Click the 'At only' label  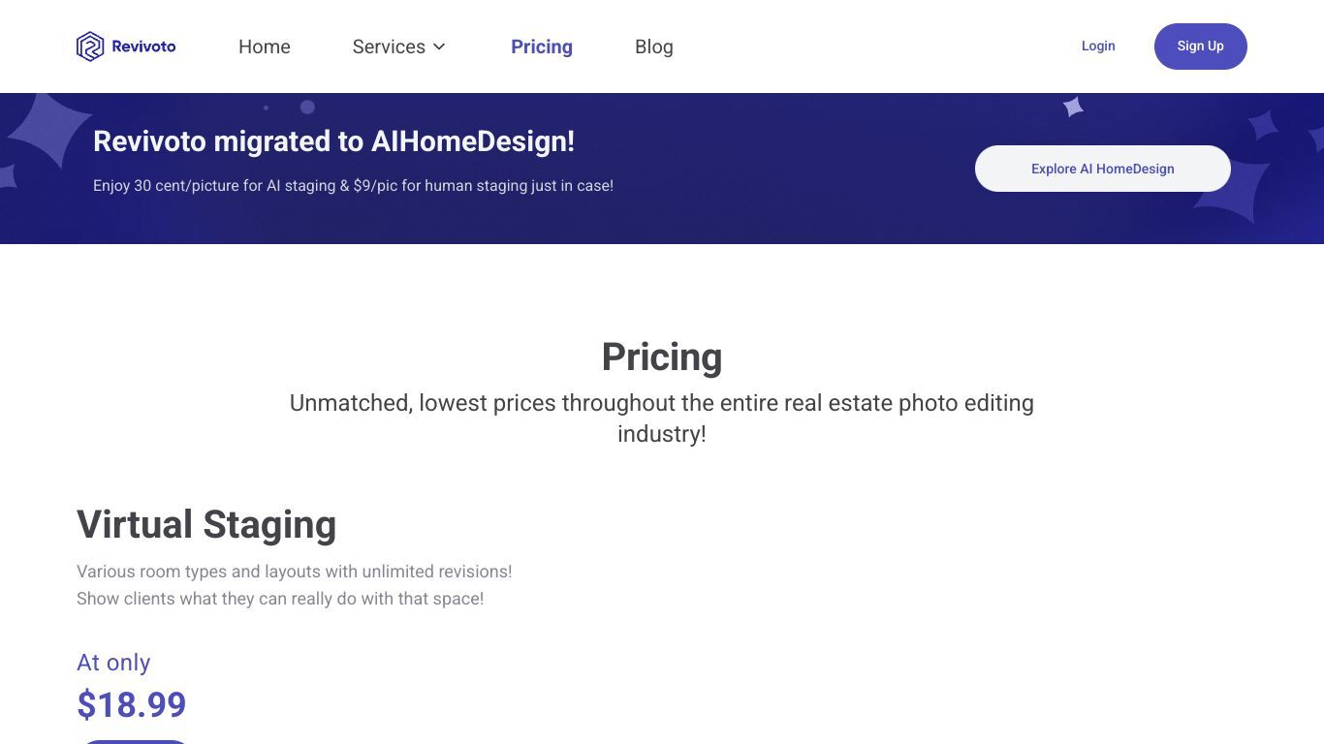pos(113,663)
